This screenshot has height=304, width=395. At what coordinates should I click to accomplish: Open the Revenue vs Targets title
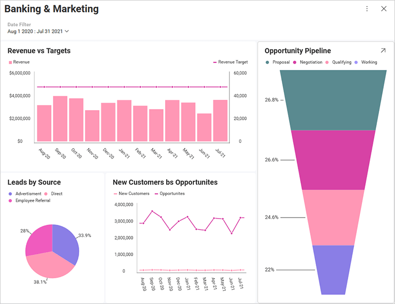point(39,50)
